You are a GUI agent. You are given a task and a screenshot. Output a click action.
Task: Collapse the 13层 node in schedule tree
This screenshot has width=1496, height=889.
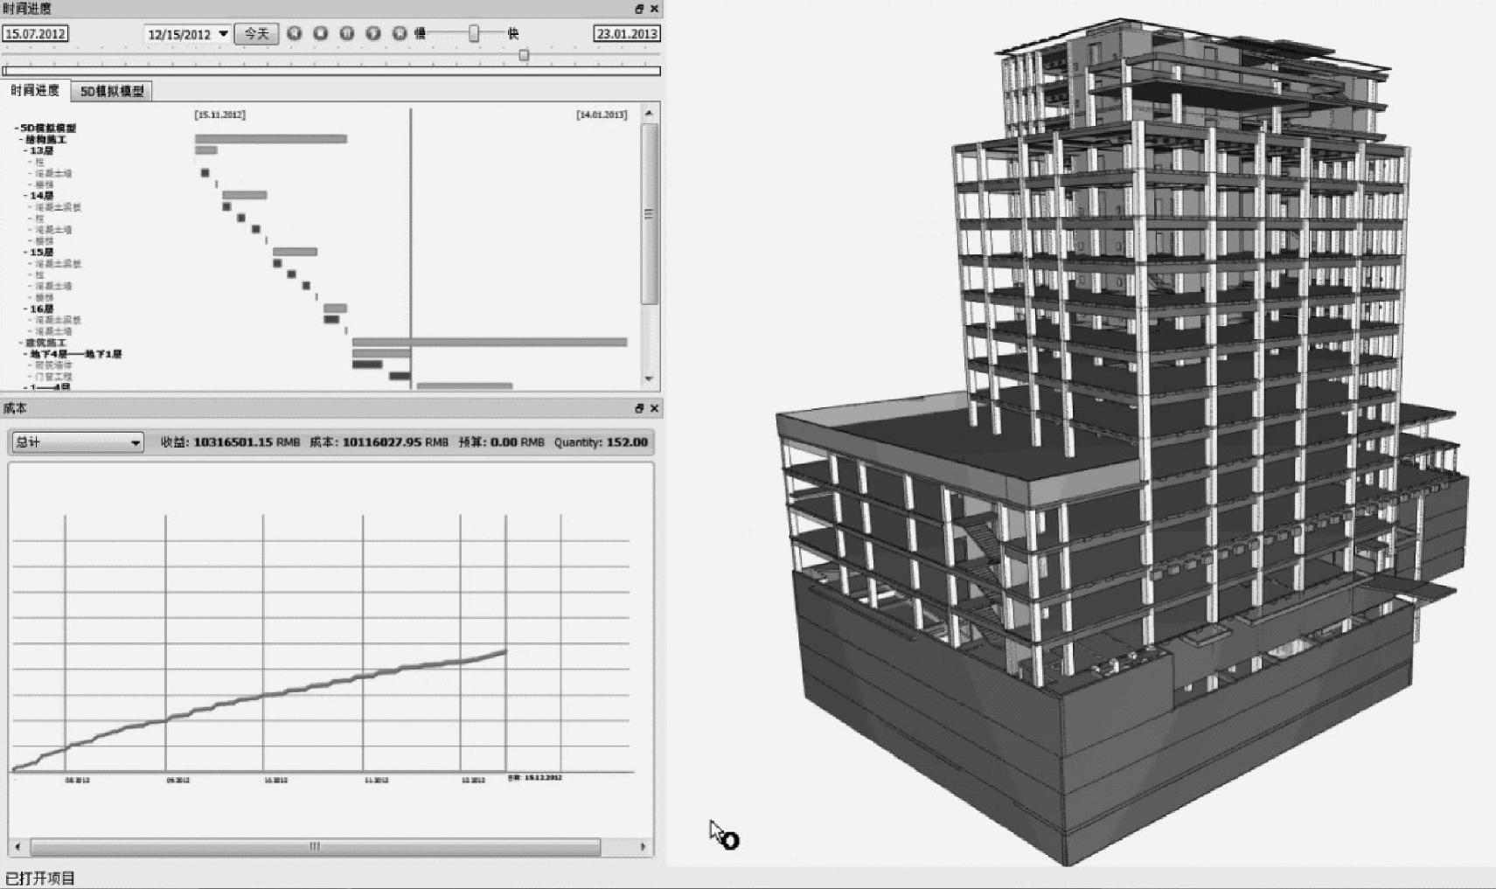click(25, 151)
